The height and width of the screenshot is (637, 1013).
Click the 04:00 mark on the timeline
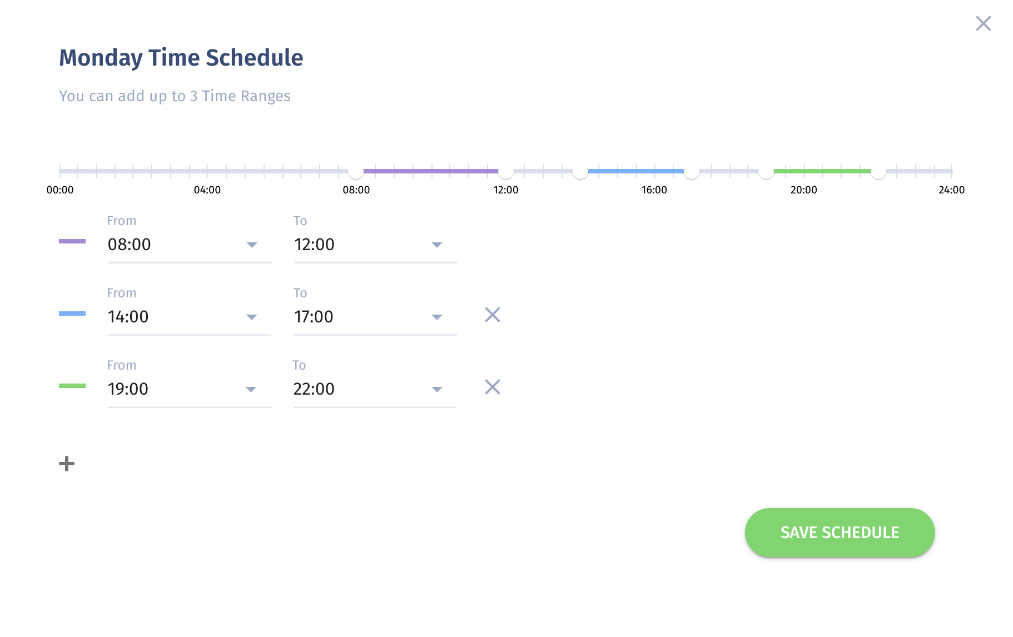pyautogui.click(x=207, y=190)
